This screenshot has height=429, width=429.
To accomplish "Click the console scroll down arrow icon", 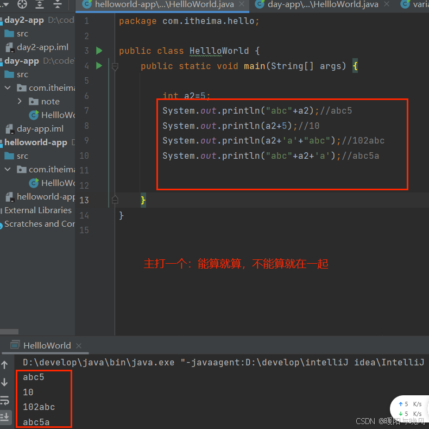I will tap(5, 382).
